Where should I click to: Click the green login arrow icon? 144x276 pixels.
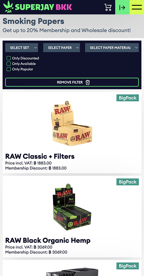click(122, 7)
